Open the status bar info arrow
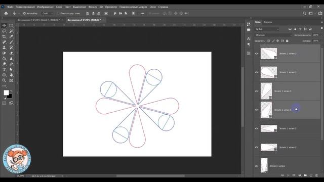The height and width of the screenshot is (182, 324). pyautogui.click(x=63, y=176)
